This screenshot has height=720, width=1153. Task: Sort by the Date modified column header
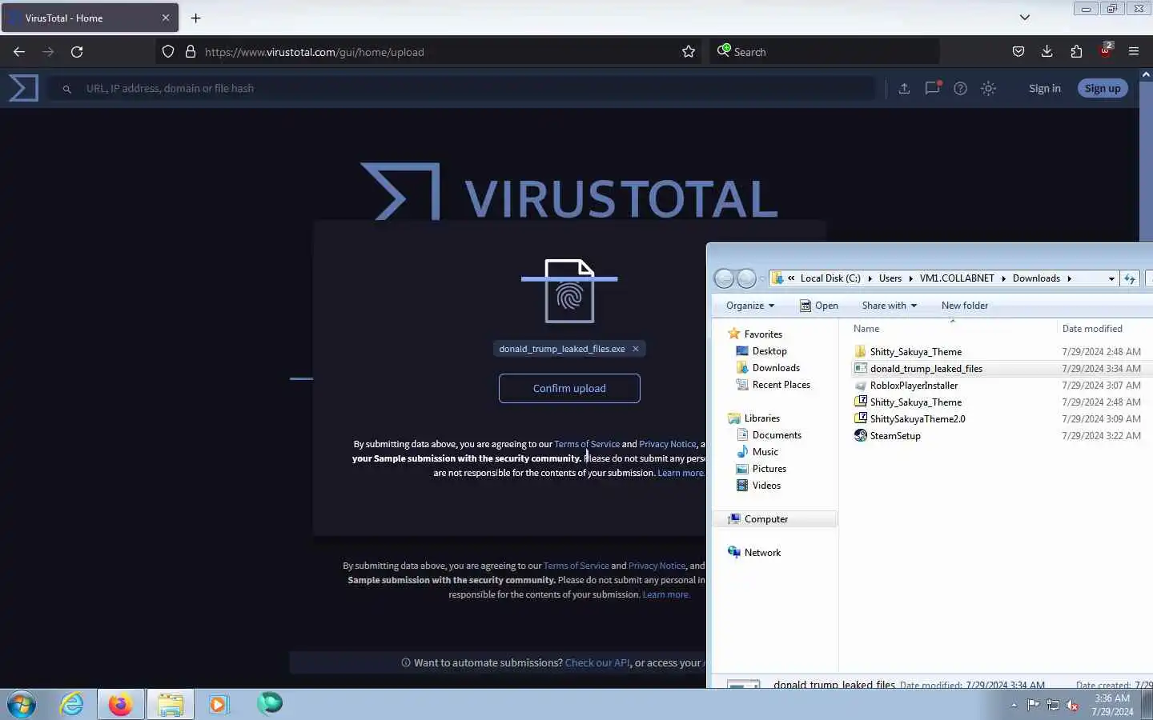click(1092, 329)
